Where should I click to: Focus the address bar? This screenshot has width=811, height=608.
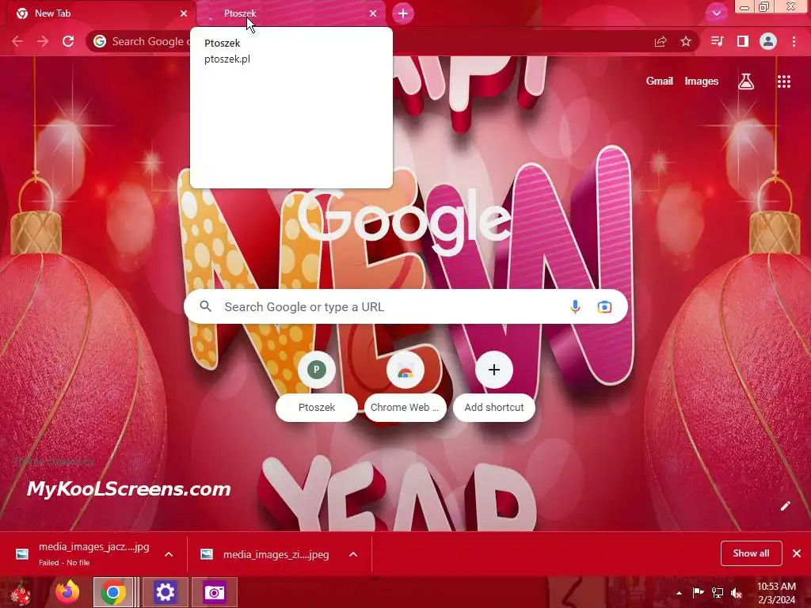pyautogui.click(x=393, y=41)
